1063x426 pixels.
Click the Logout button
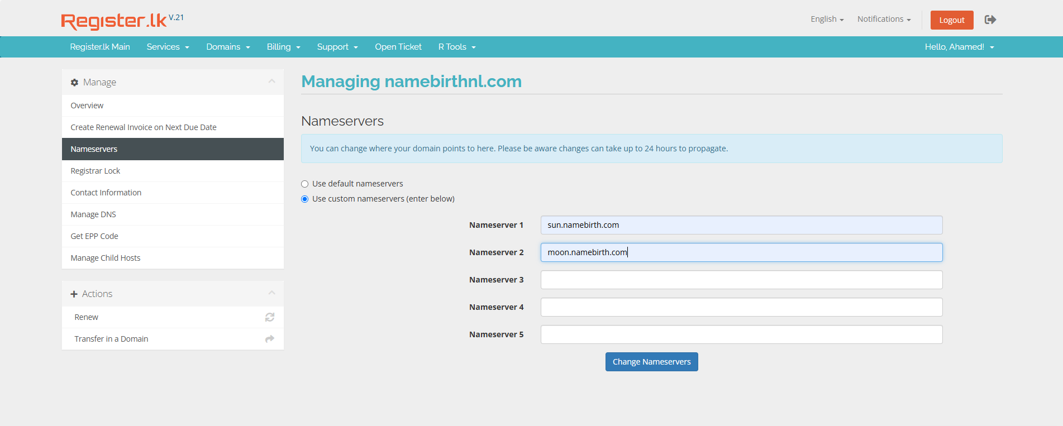click(x=952, y=20)
